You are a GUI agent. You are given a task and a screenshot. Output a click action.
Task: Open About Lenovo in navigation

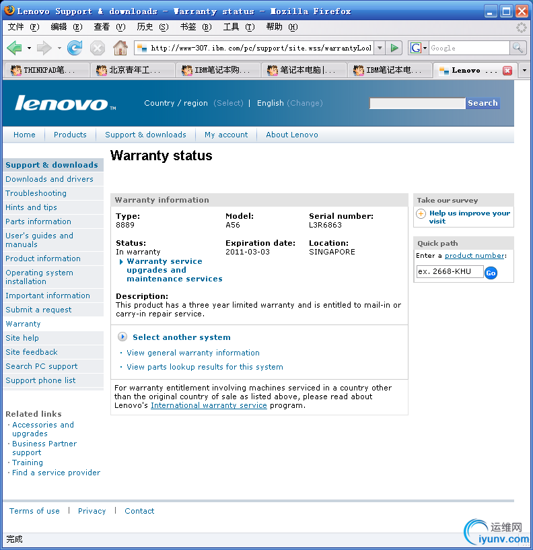(x=292, y=135)
